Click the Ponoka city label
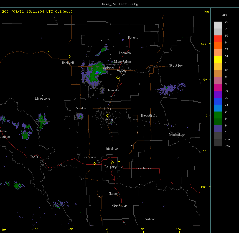Viewport: 239px width, 233px height. coord(133,38)
